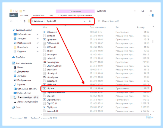
Task: Sort files by Дата изменения column
Action: (98, 27)
